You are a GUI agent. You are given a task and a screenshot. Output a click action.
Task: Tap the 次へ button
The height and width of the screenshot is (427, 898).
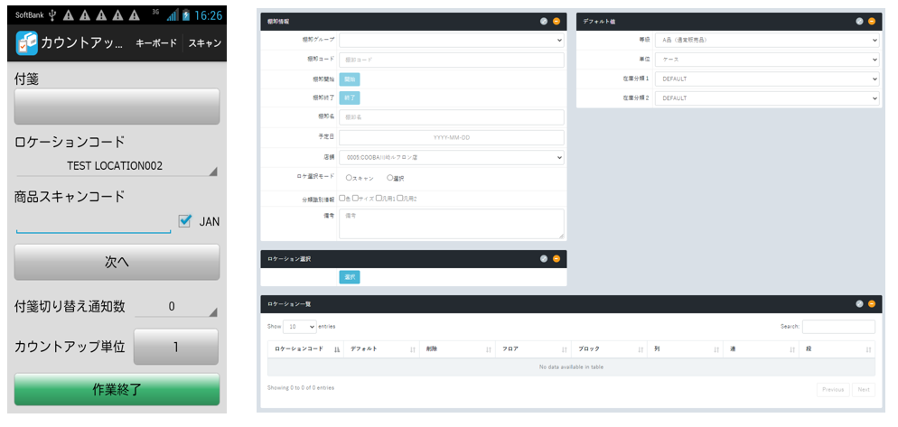[117, 262]
